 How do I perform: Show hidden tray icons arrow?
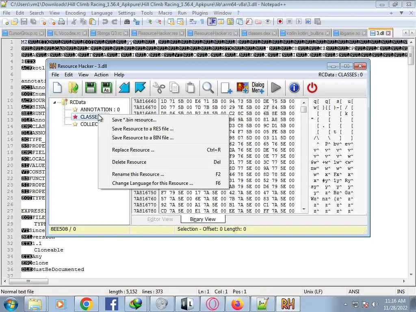tap(345, 304)
